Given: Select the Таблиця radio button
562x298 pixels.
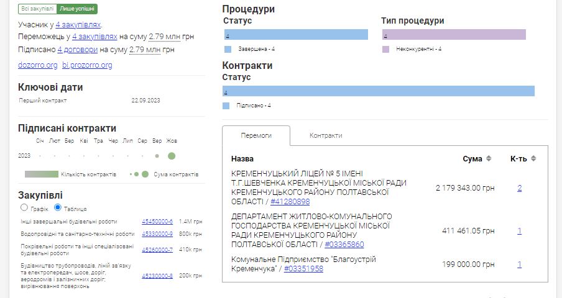Looking at the screenshot, I should pyautogui.click(x=58, y=207).
